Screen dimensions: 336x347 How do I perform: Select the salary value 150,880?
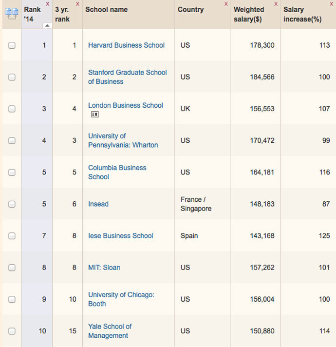pyautogui.click(x=262, y=331)
